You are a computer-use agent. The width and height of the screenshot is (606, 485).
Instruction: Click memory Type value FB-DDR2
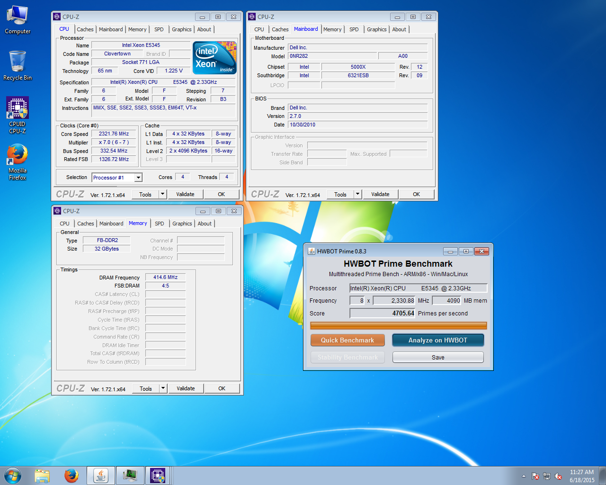(107, 240)
